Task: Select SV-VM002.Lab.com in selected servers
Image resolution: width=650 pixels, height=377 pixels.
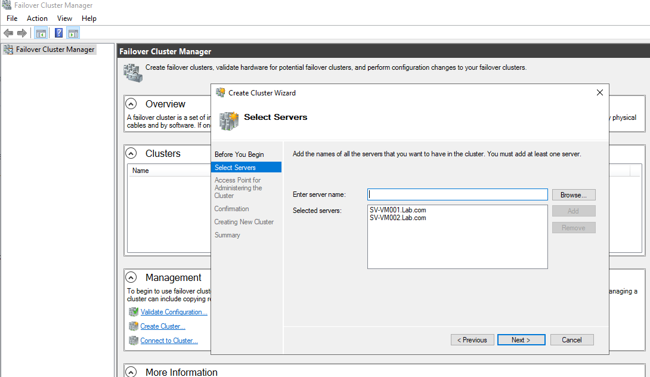Action: point(398,218)
